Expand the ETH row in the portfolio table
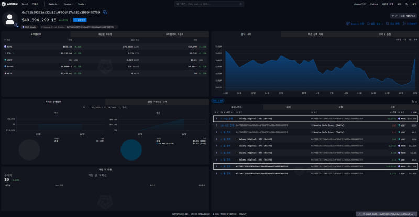Image resolution: width=419 pixels, height=217 pixels. (9, 53)
